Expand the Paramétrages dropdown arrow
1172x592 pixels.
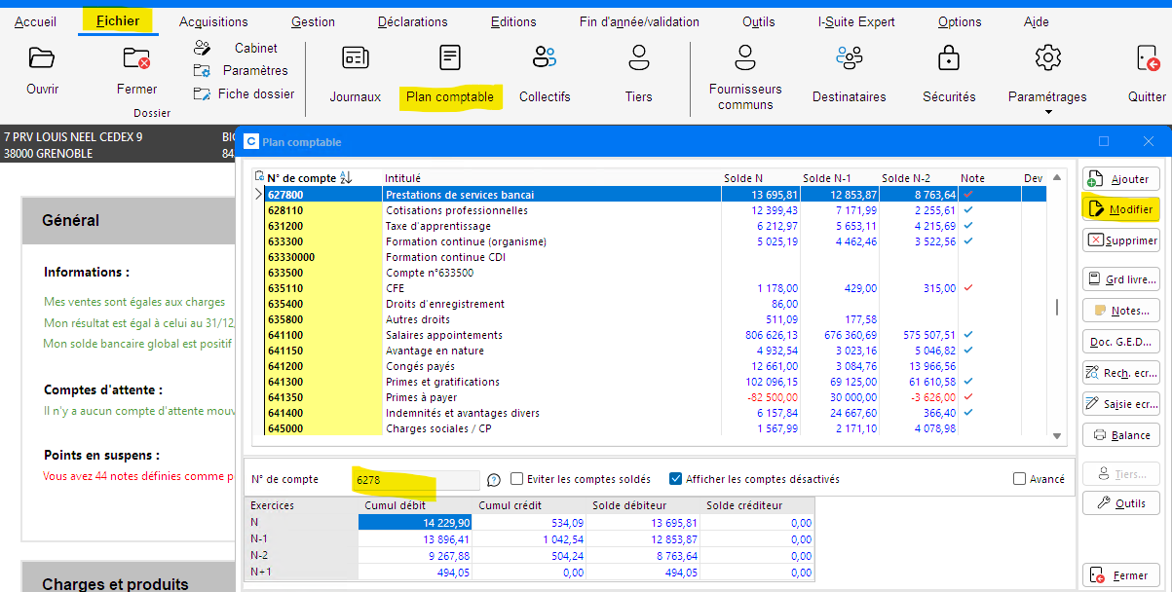point(1047,112)
